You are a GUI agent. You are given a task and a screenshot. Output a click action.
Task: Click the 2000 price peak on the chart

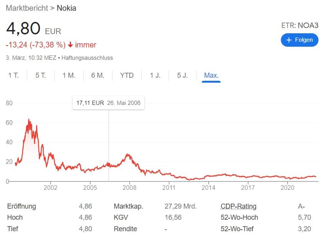coord(29,119)
